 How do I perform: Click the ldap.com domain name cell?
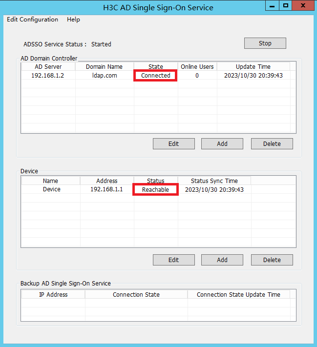pyautogui.click(x=105, y=76)
